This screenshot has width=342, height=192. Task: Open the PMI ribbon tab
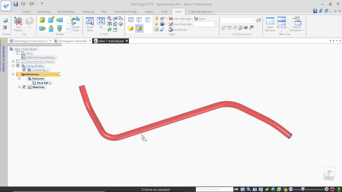tap(104, 11)
